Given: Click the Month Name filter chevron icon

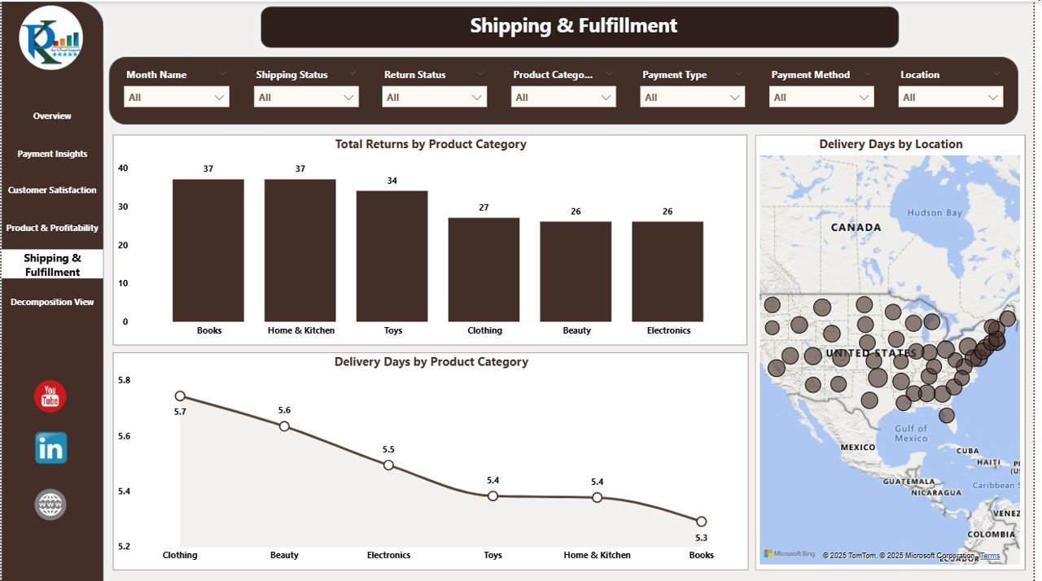Looking at the screenshot, I should tap(223, 73).
